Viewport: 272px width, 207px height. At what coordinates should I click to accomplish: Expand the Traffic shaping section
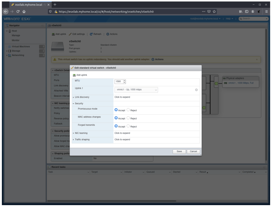pyautogui.click(x=74, y=140)
